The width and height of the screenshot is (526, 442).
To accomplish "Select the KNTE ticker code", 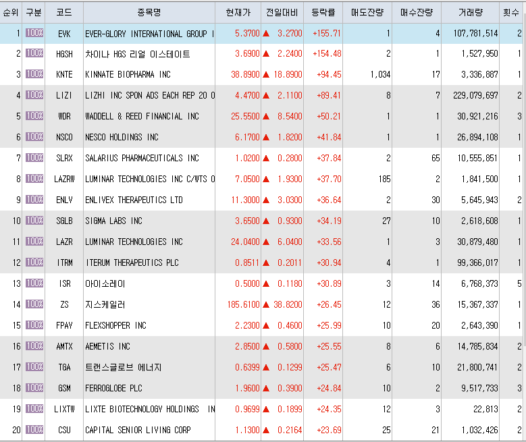I will 64,74.
